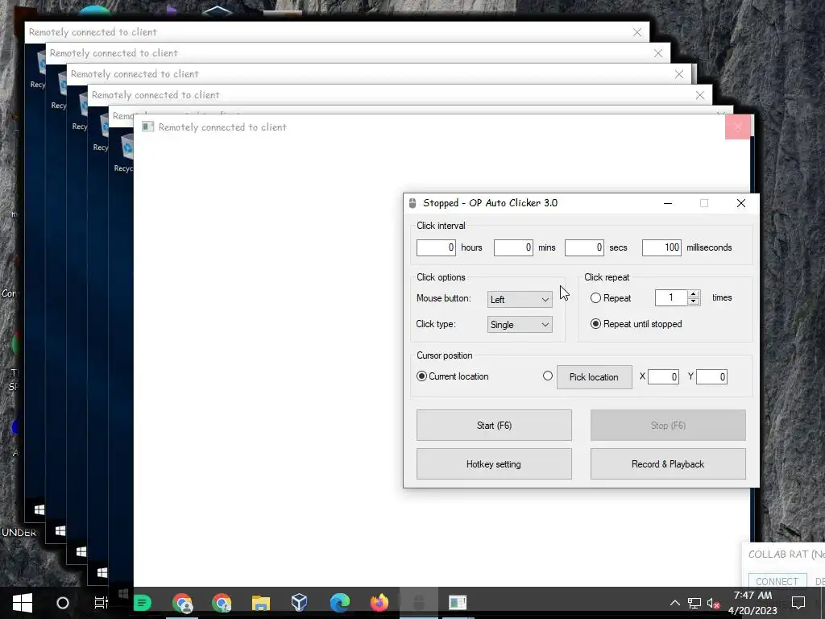This screenshot has width=825, height=619.
Task: Close the second Remotely connected to client window
Action: [x=658, y=53]
